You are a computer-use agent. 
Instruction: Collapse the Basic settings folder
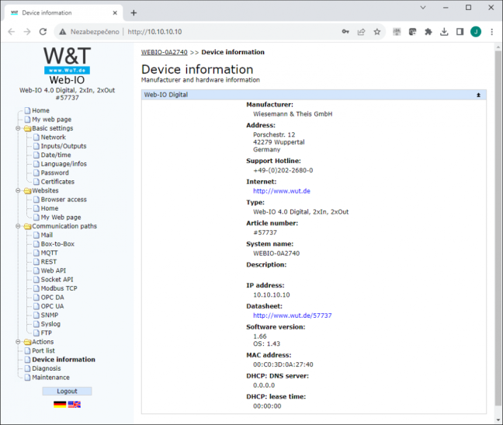pyautogui.click(x=18, y=128)
